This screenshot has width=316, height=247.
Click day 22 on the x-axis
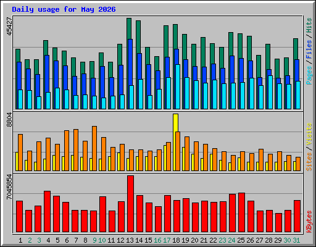tap(213, 240)
